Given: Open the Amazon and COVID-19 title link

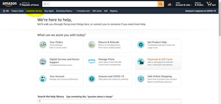Looking at the screenshot, I should (111, 76).
